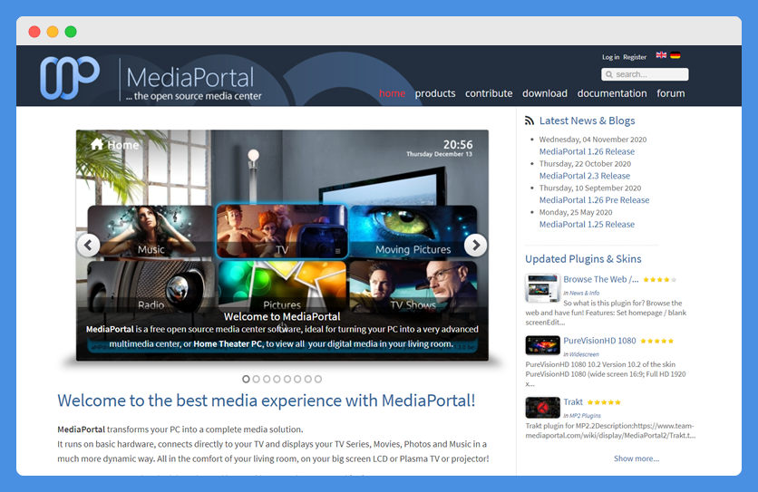Click the Trakt plugin icon
The image size is (758, 492).
coord(542,407)
